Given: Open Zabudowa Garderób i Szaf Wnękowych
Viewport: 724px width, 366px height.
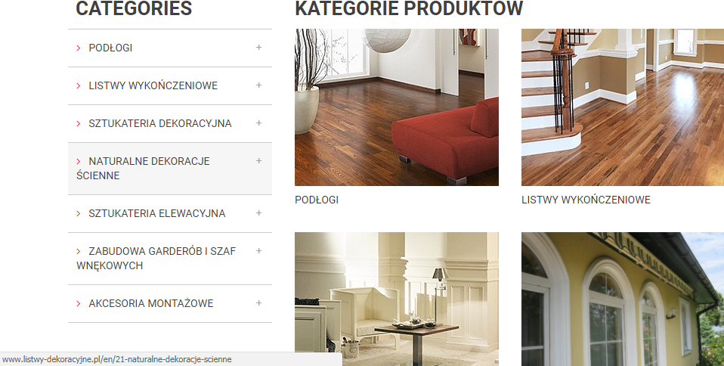Looking at the screenshot, I should tap(156, 259).
